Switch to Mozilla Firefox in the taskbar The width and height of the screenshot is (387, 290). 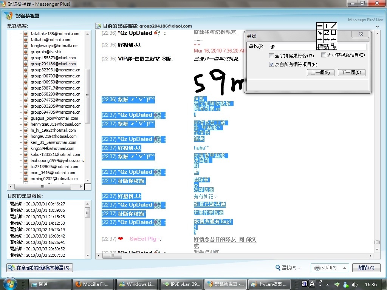pyautogui.click(x=93, y=284)
